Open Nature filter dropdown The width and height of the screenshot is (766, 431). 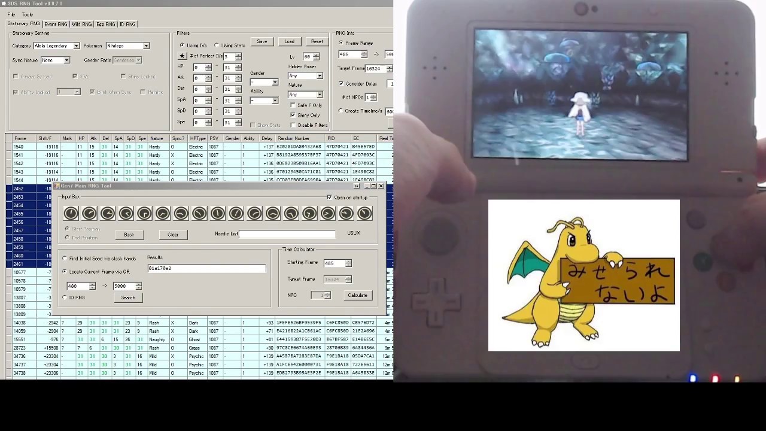pos(305,95)
